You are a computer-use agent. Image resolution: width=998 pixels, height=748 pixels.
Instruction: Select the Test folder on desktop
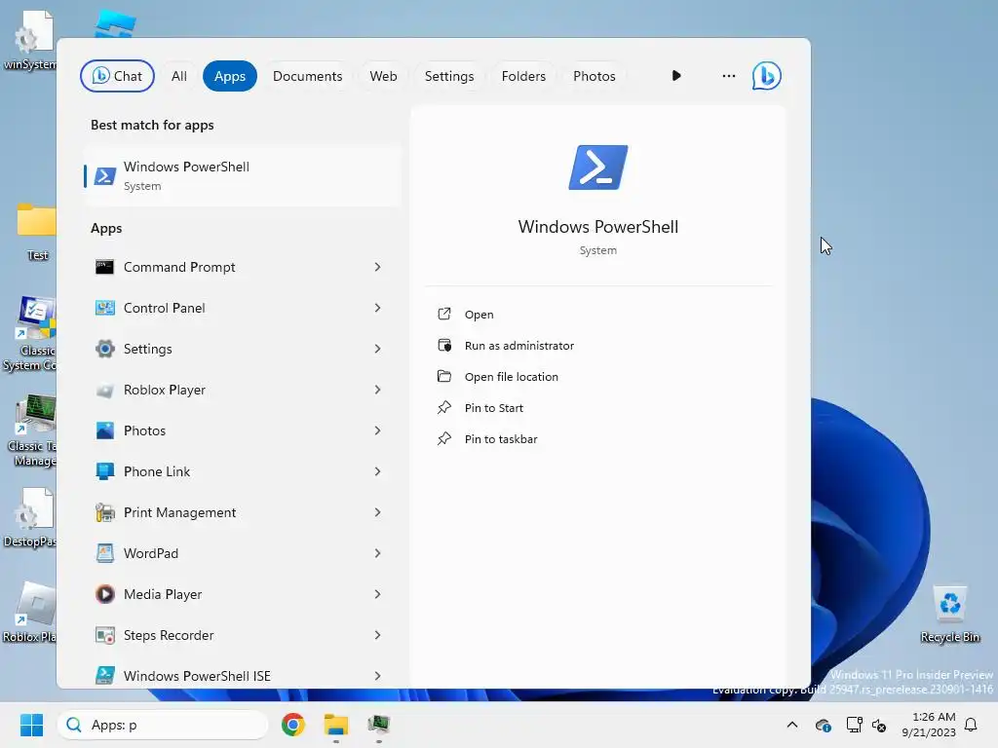point(37,232)
